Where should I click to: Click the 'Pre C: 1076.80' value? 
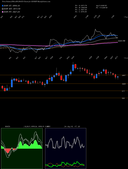[x=81, y=12]
